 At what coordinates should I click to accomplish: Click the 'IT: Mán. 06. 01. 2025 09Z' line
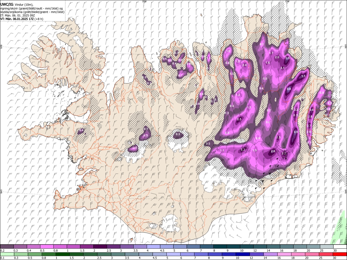pyautogui.click(x=18, y=15)
